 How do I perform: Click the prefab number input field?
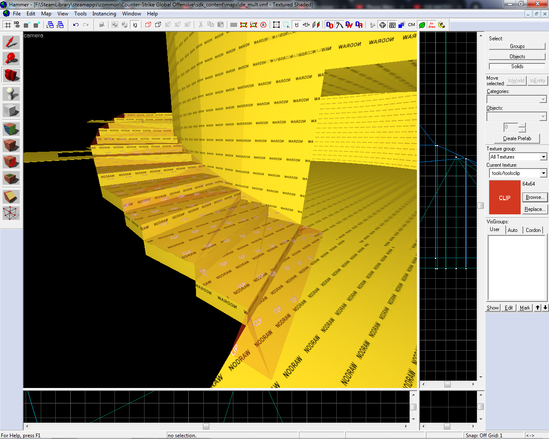pyautogui.click(x=511, y=127)
